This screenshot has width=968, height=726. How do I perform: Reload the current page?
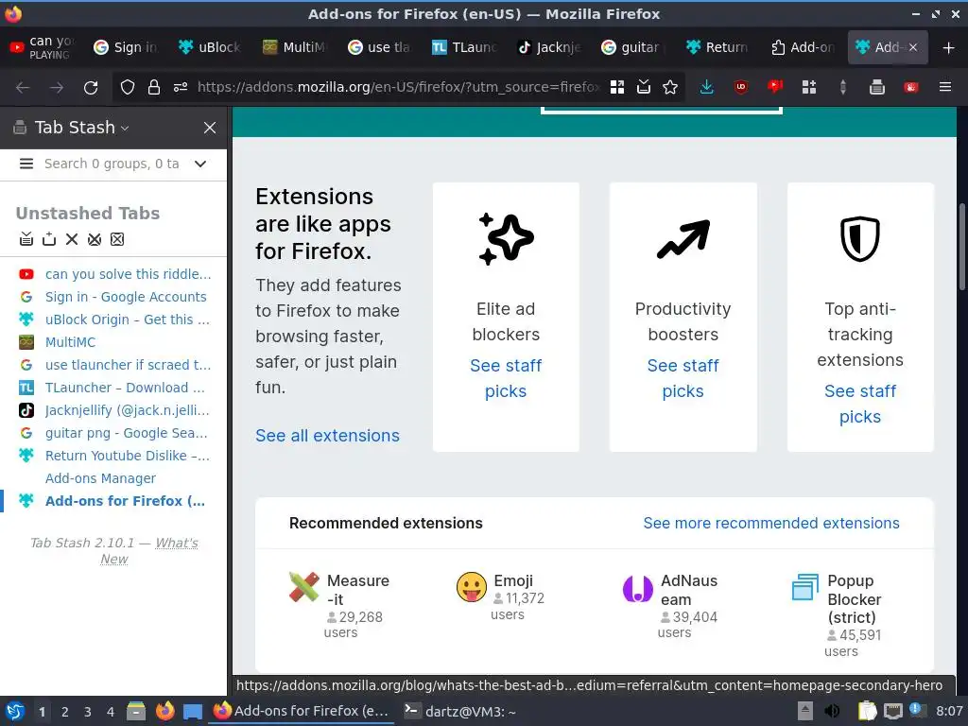pos(91,88)
